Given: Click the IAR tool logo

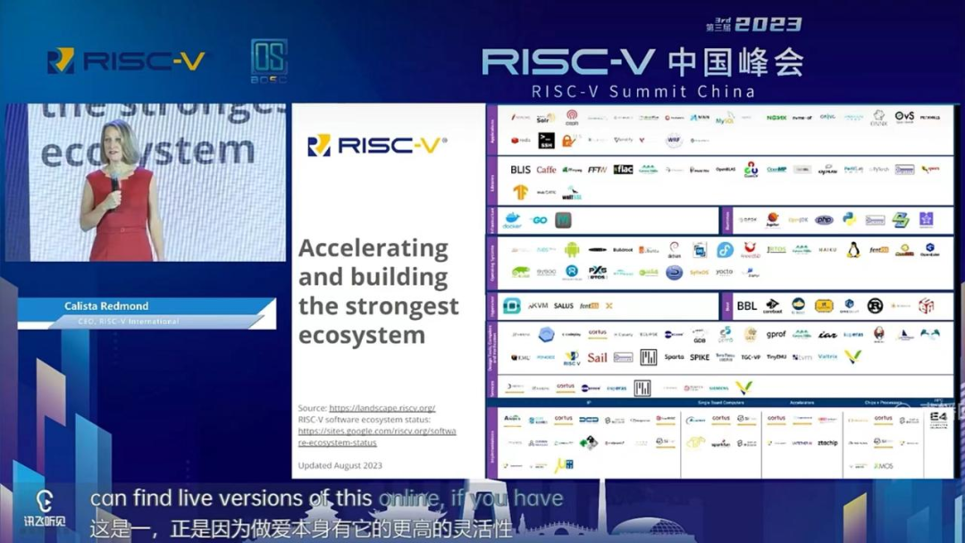Looking at the screenshot, I should pyautogui.click(x=827, y=335).
